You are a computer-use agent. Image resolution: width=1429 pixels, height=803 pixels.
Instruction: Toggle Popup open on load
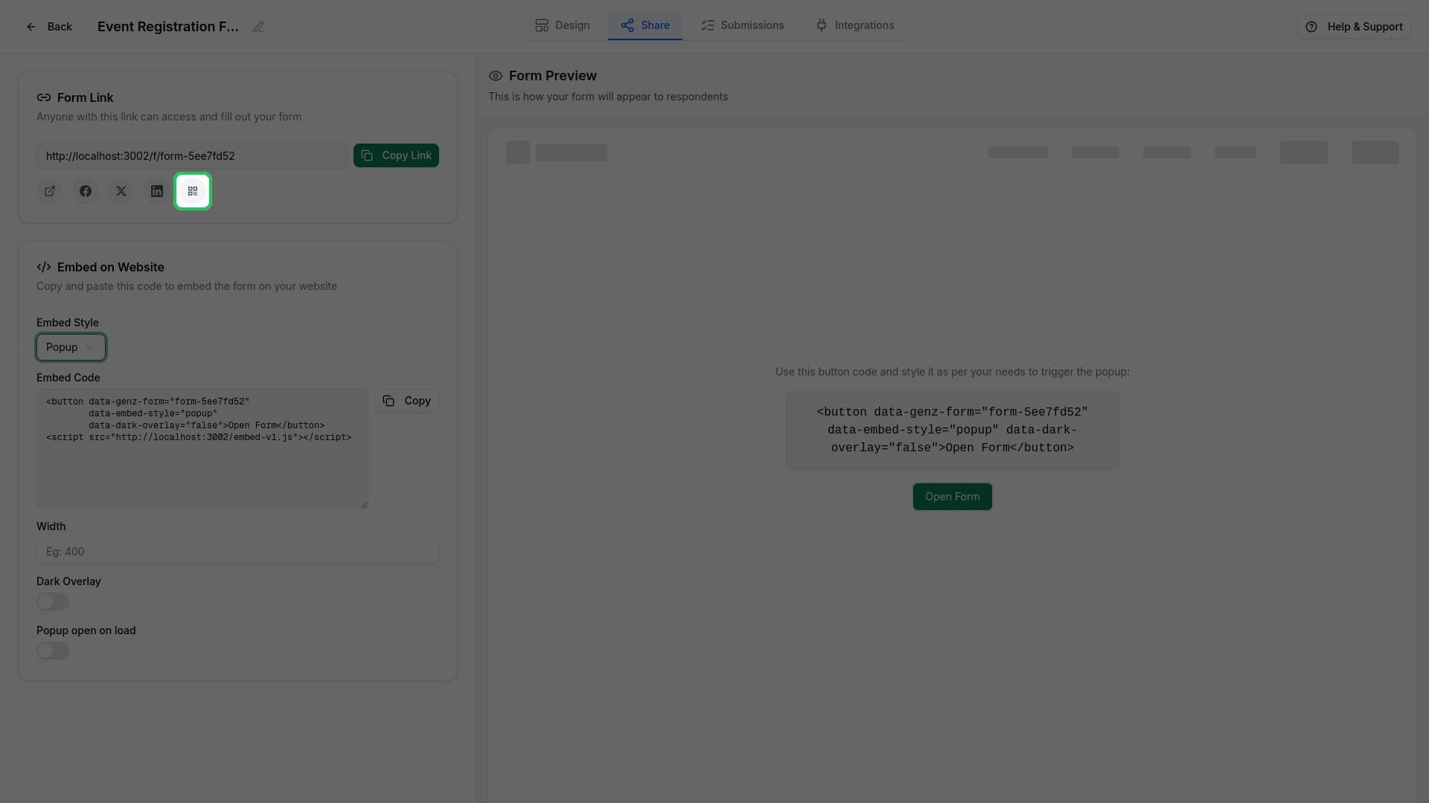coord(53,651)
